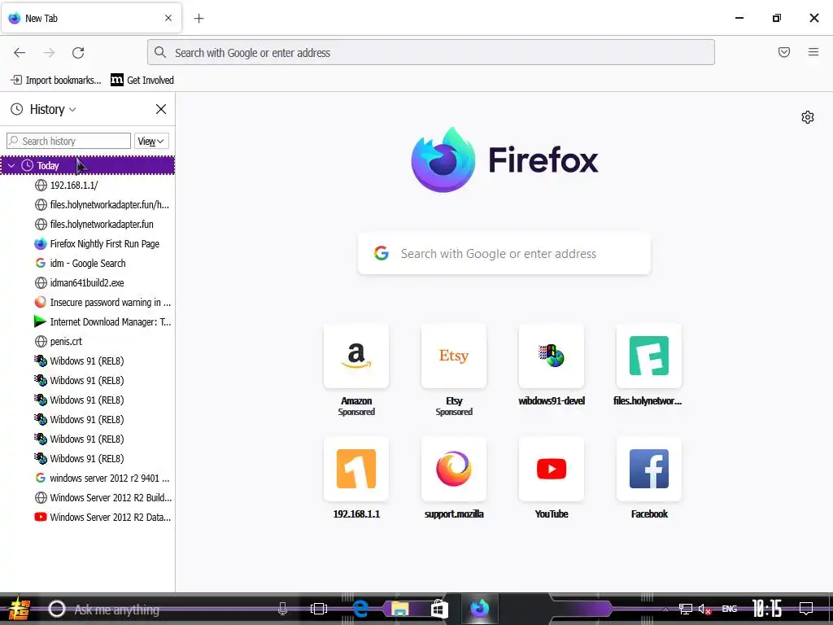Open Insecure password warning history entry

[88, 303]
